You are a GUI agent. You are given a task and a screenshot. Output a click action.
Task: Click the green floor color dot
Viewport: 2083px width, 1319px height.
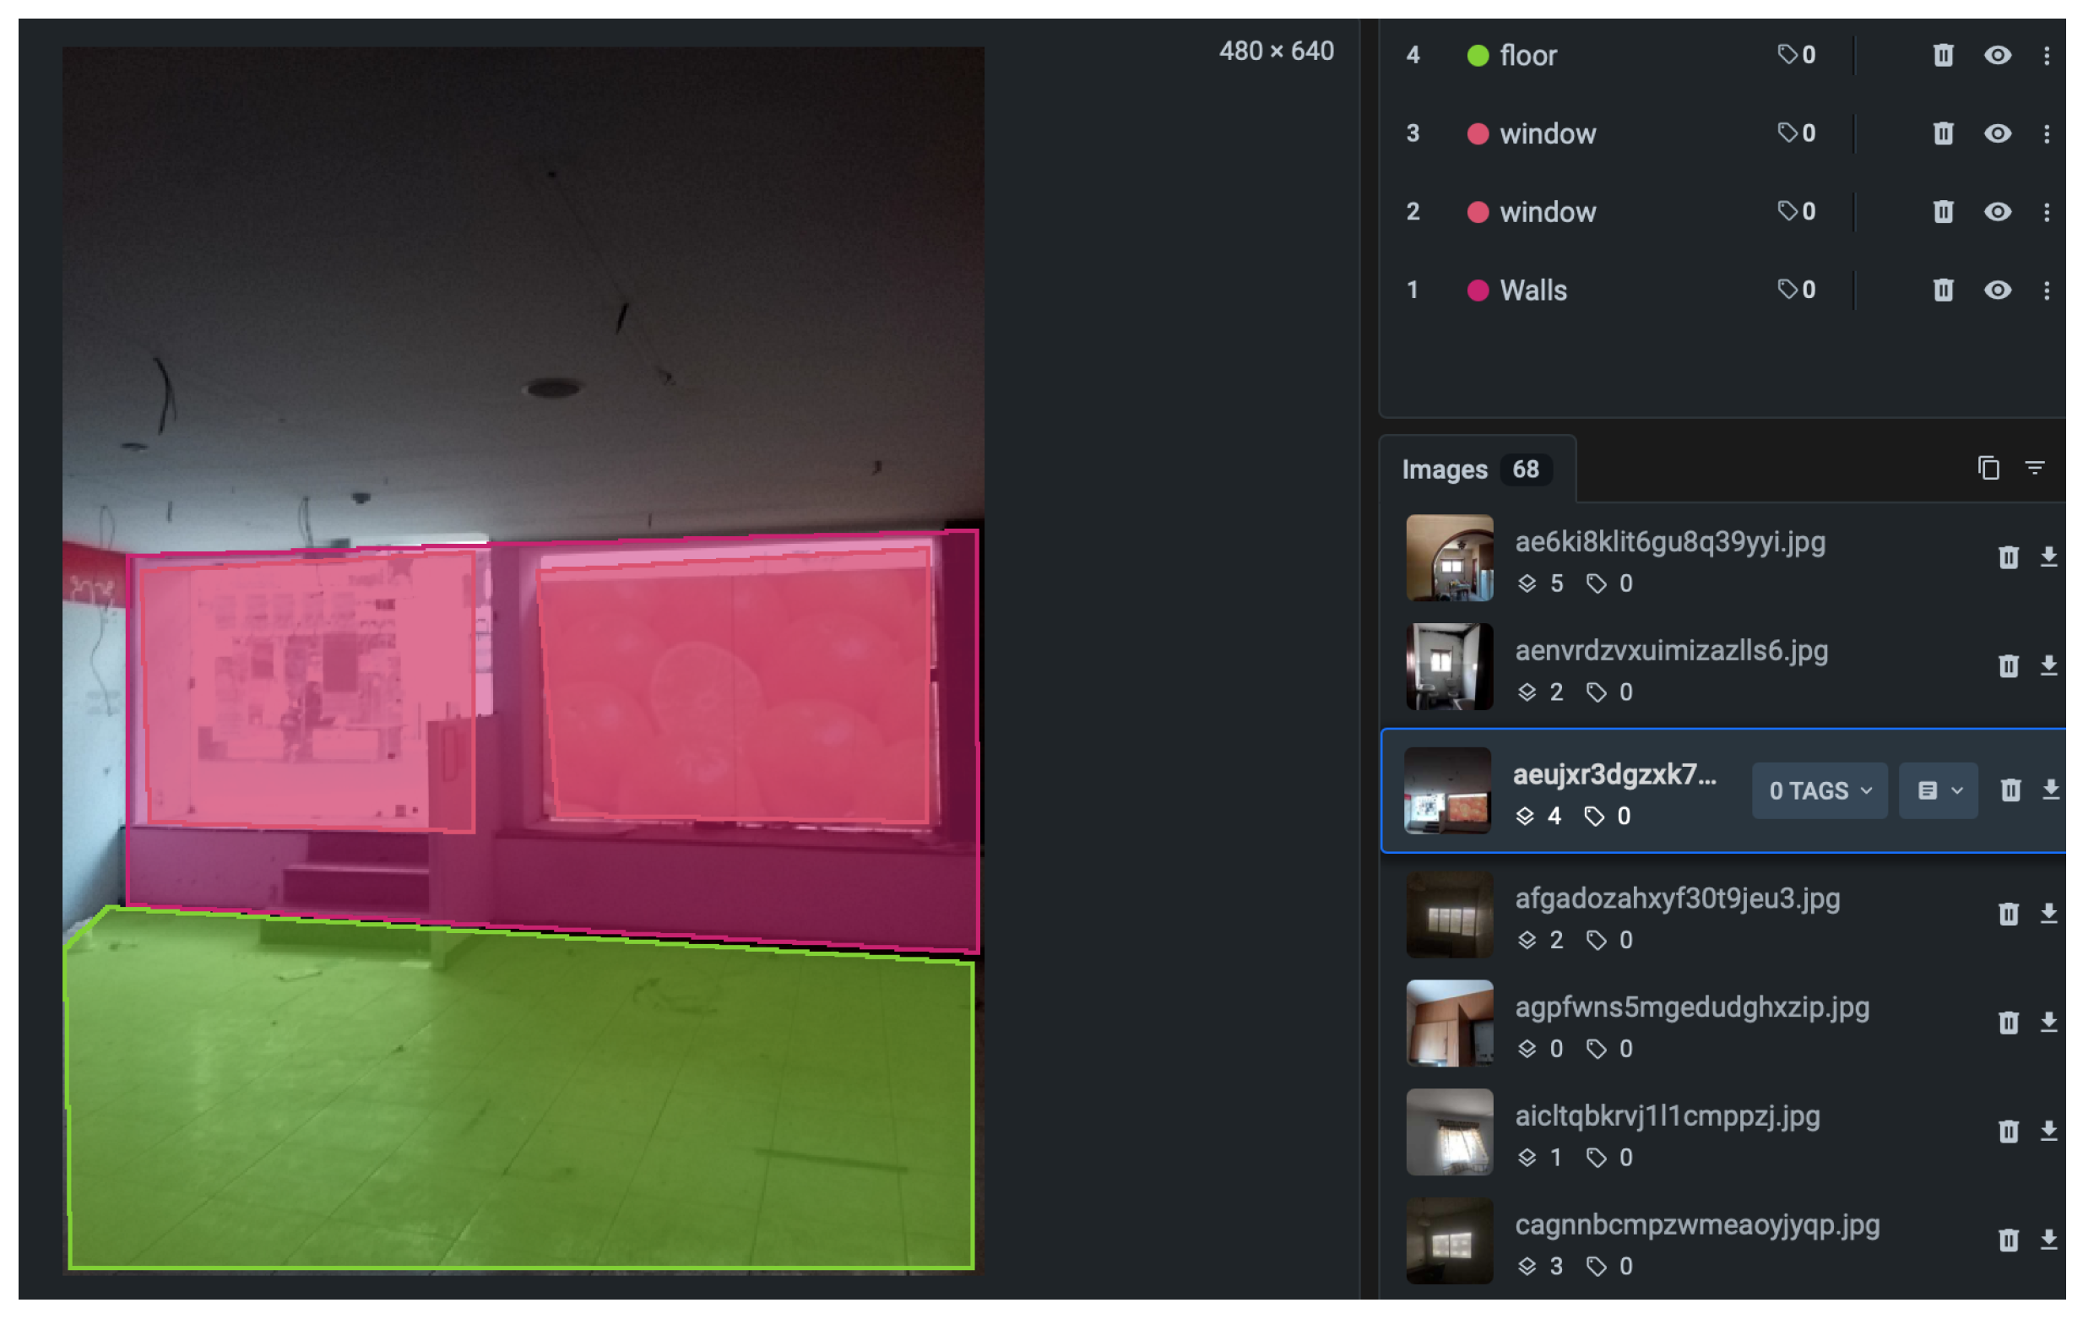(1478, 56)
